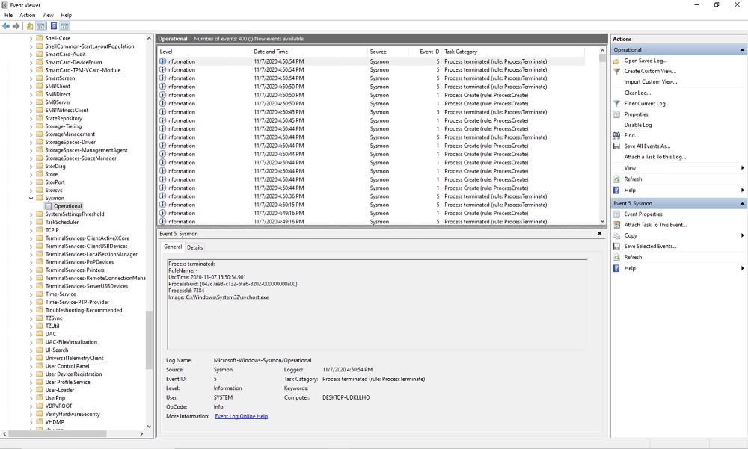Screen dimensions: 748x449
Task: Switch to the Details tab
Action: 194,247
